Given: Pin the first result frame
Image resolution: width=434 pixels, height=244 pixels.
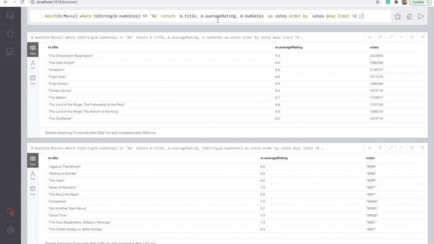Looking at the screenshot, I should coord(380,37).
